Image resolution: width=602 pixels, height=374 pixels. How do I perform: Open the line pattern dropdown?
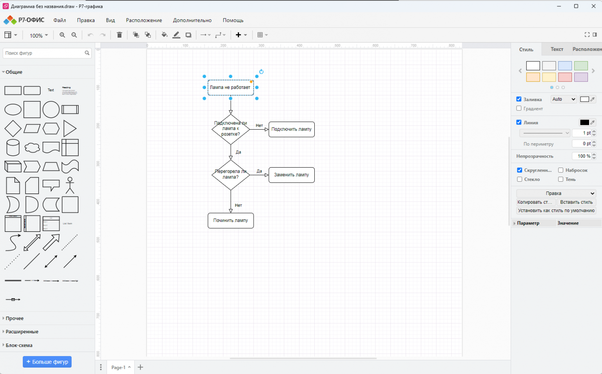[544, 133]
